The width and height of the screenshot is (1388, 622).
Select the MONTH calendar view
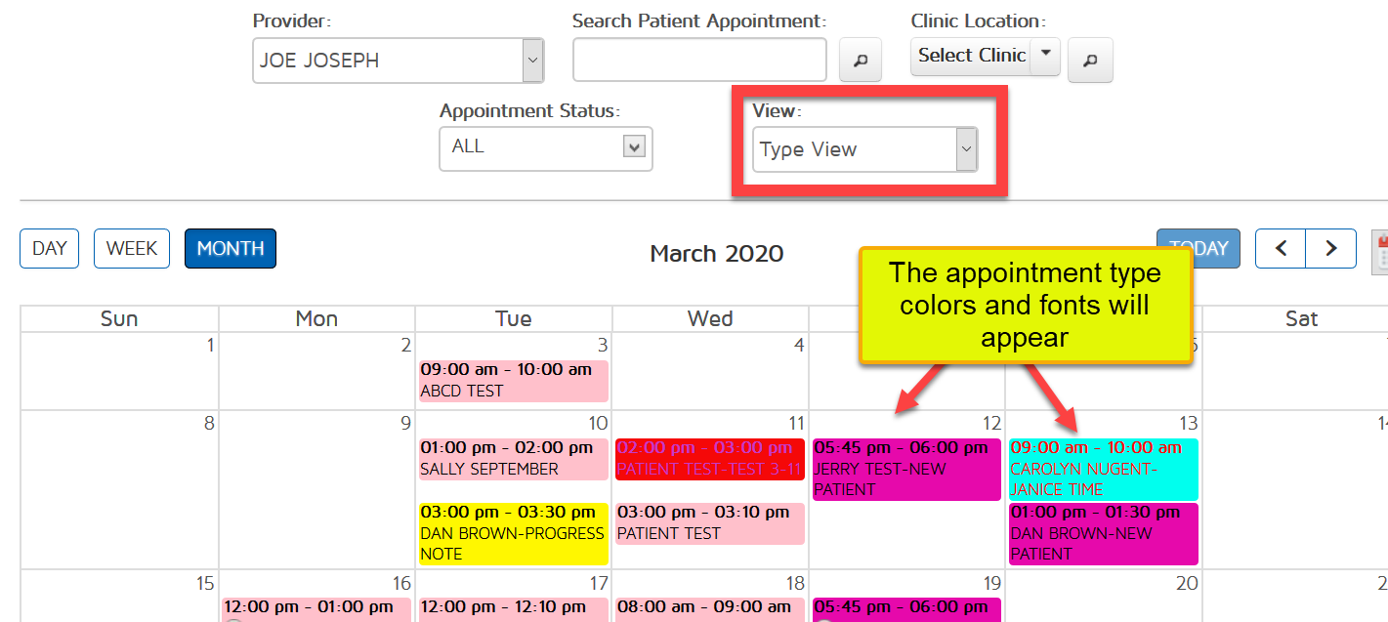[231, 249]
